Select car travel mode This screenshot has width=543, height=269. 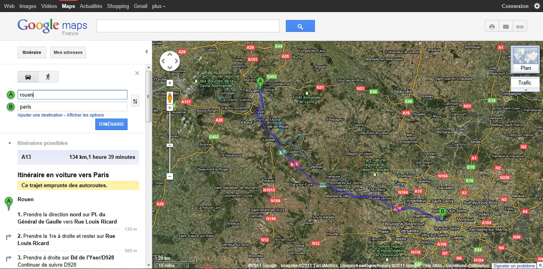point(28,77)
